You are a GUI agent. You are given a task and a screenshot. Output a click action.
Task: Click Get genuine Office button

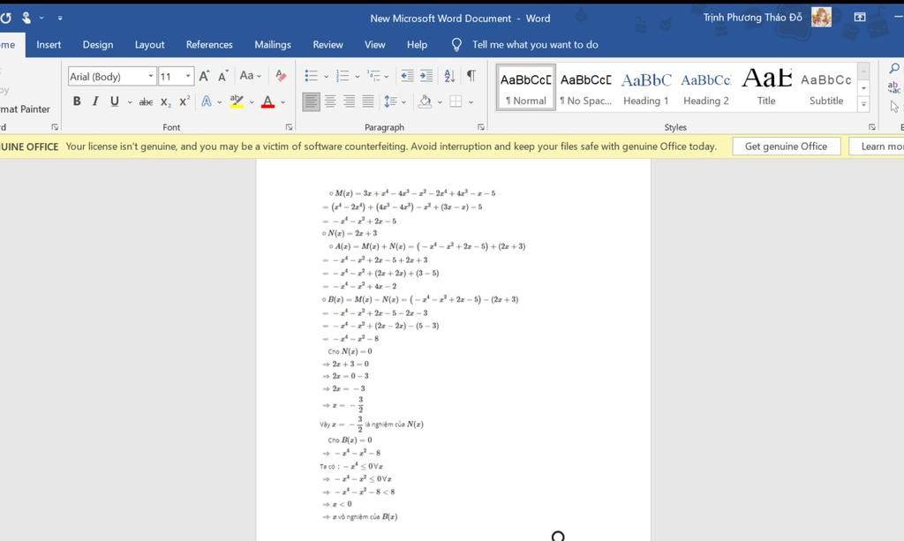point(787,147)
